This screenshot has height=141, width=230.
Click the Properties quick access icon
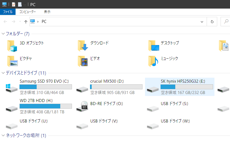[14, 4]
